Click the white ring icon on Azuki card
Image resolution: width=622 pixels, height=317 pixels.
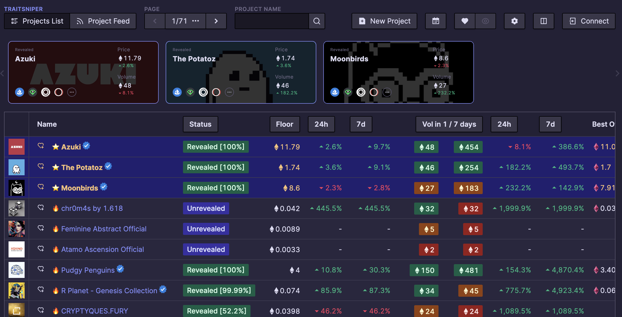pyautogui.click(x=46, y=92)
